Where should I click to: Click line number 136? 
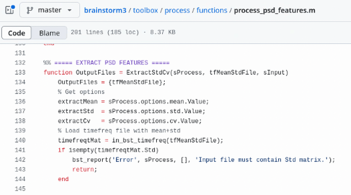pyautogui.click(x=20, y=102)
